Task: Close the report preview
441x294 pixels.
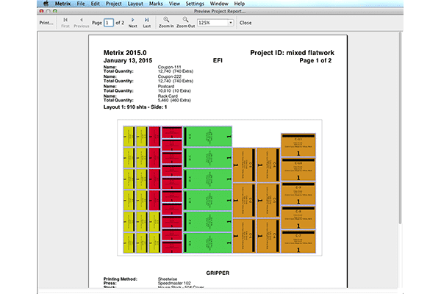Action: [245, 23]
